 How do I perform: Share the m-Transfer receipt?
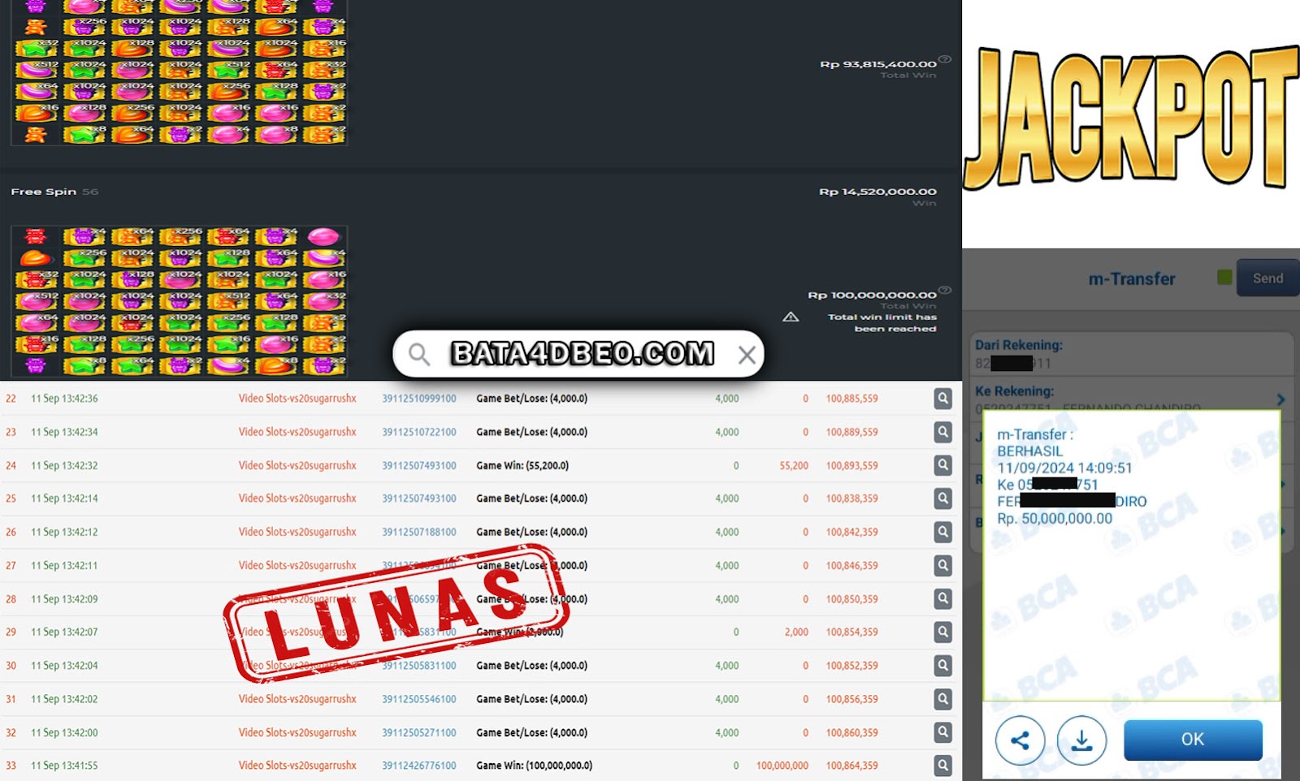point(1020,740)
